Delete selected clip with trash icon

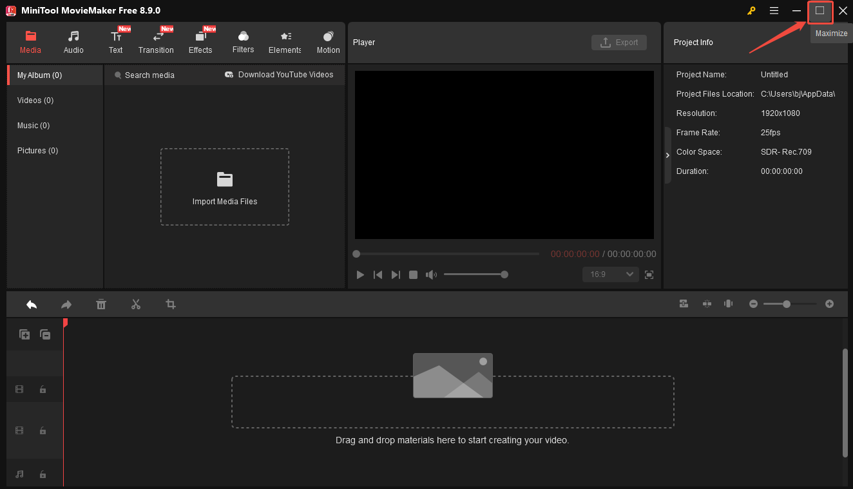101,304
